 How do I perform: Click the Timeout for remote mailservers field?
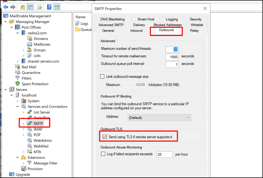click(x=172, y=57)
